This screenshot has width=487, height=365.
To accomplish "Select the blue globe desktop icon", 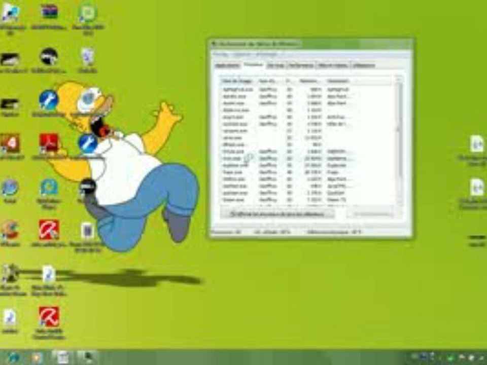I will (x=10, y=187).
